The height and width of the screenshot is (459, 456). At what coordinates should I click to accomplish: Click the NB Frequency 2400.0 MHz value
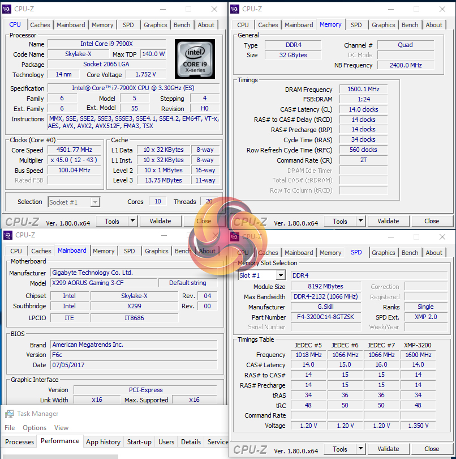click(x=406, y=65)
